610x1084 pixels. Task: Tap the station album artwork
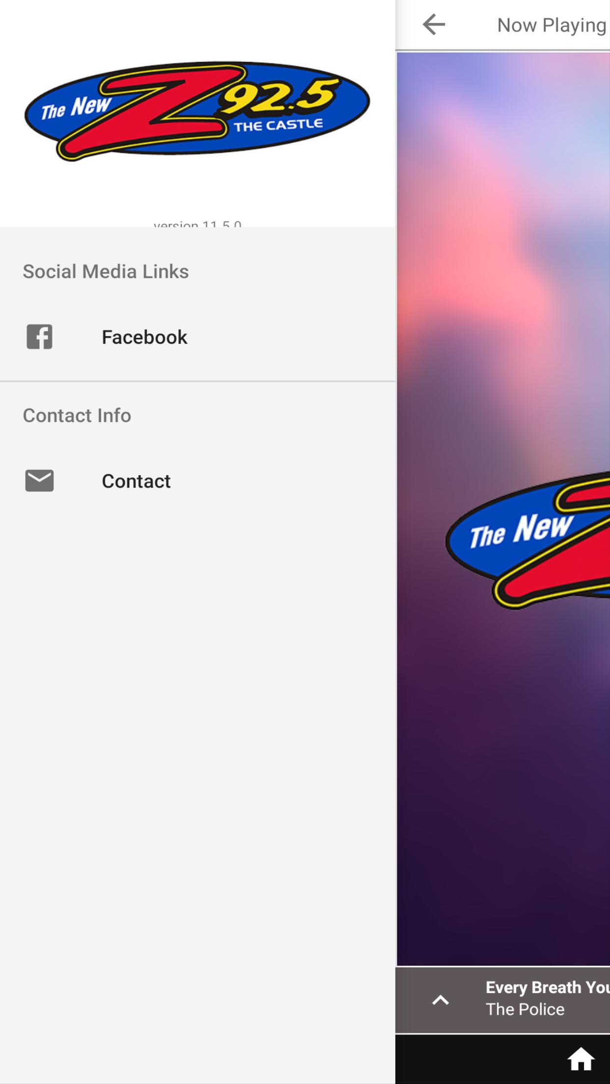click(503, 509)
